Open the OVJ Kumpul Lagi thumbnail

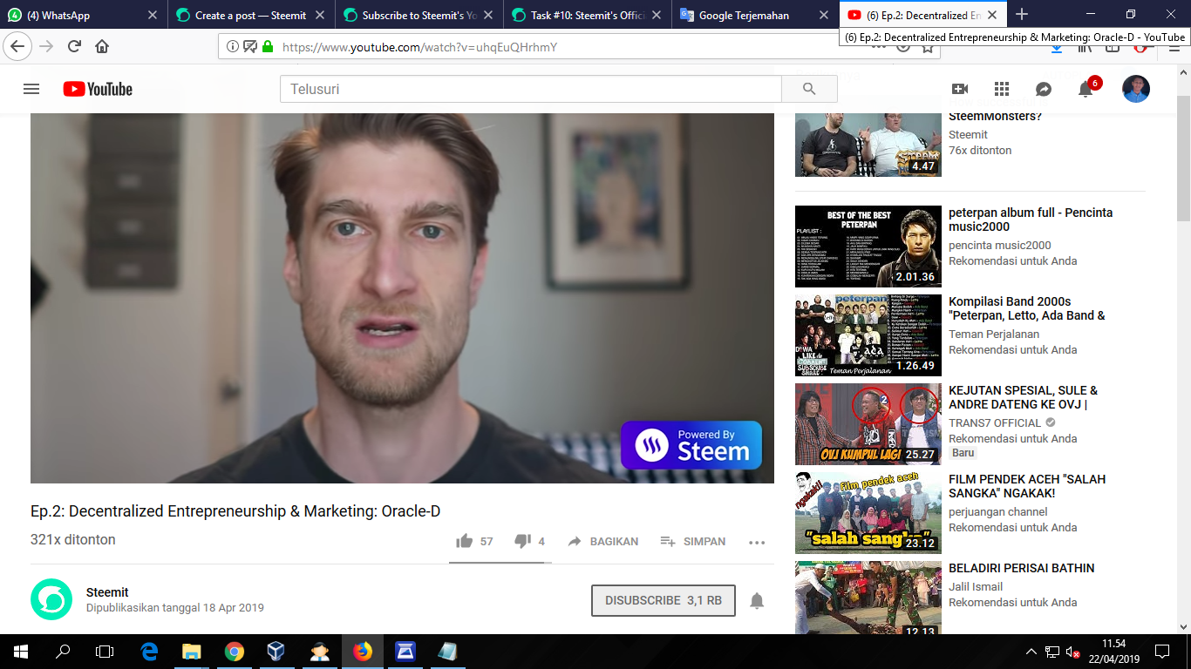pos(868,424)
